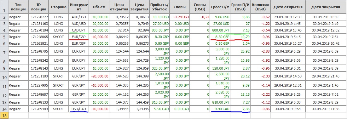Screen dimensions: 347x119
Task: Select the row 15 header
Action: pos(4,116)
